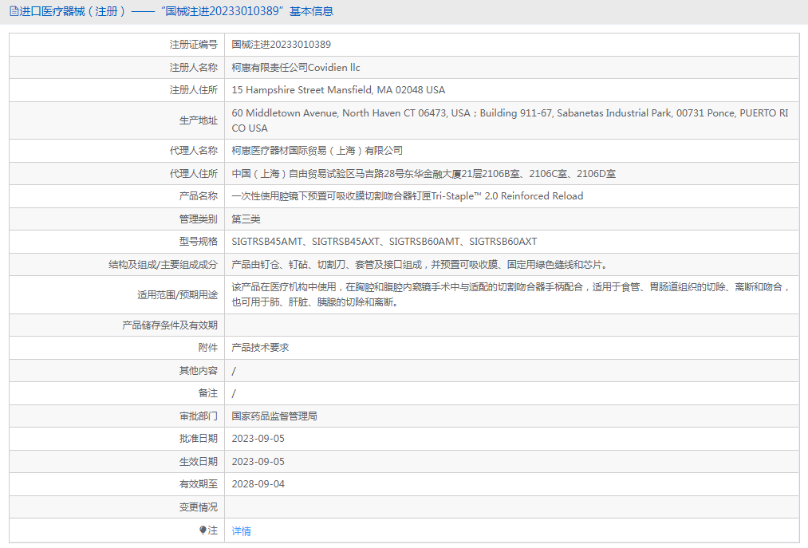Click the 附件 label
Image resolution: width=808 pixels, height=548 pixels.
(208, 348)
